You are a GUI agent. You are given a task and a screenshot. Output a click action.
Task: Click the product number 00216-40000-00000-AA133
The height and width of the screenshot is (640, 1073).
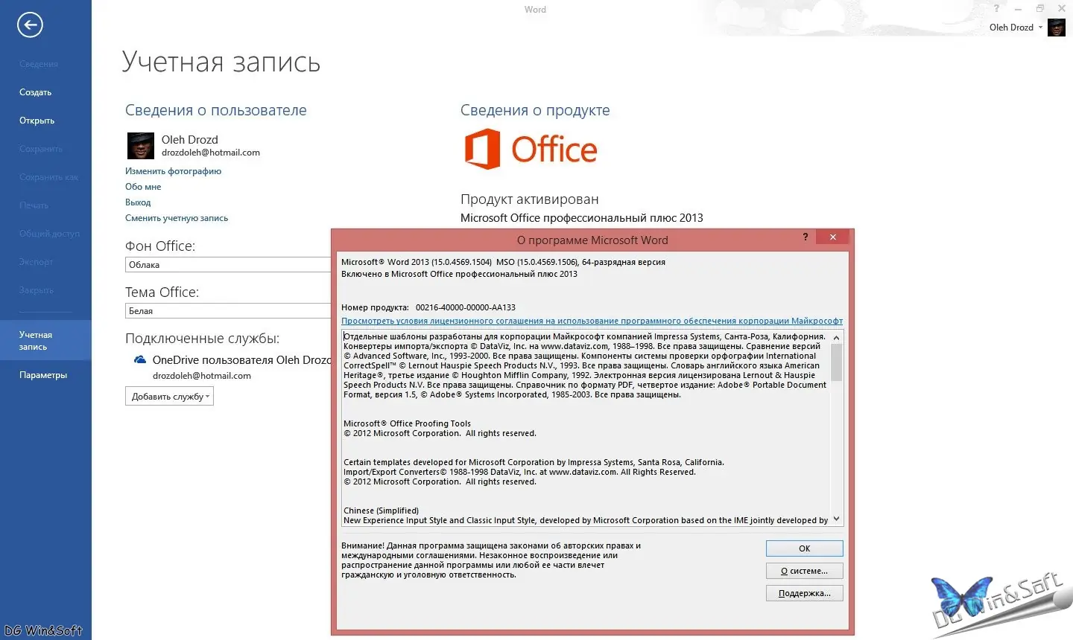click(x=466, y=307)
